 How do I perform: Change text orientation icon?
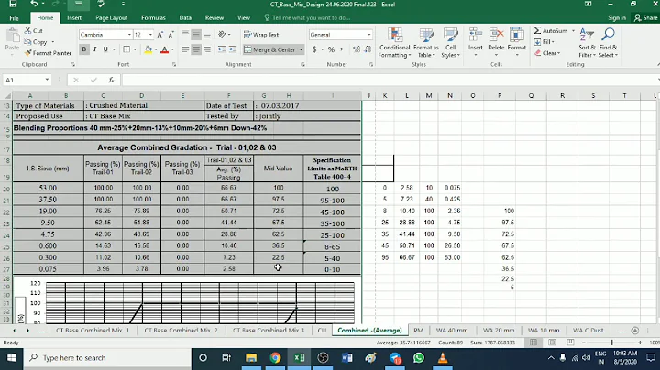click(222, 35)
